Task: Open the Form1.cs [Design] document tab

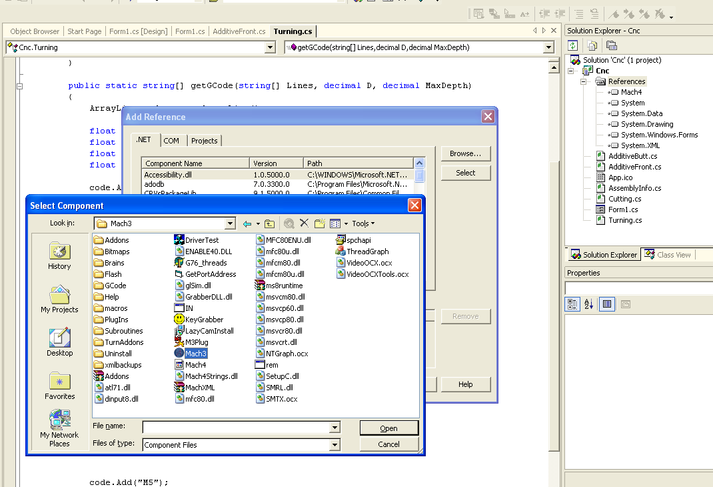Action: click(138, 31)
